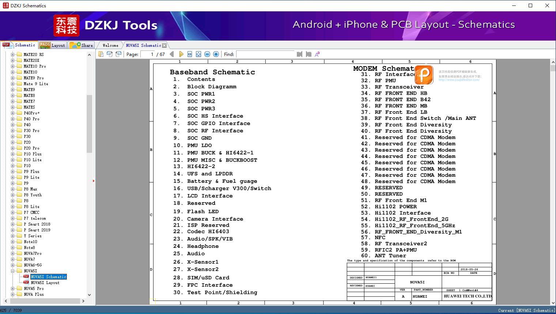Viewport: 556px width, 314px height.
Task: Select the P40 Pro tree folder
Action: coord(31,119)
